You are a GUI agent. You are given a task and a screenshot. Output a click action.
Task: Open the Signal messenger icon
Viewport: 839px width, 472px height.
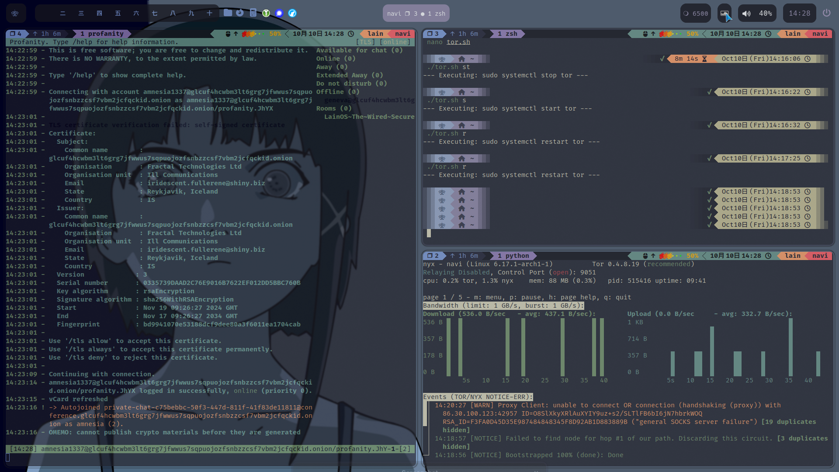pos(279,13)
